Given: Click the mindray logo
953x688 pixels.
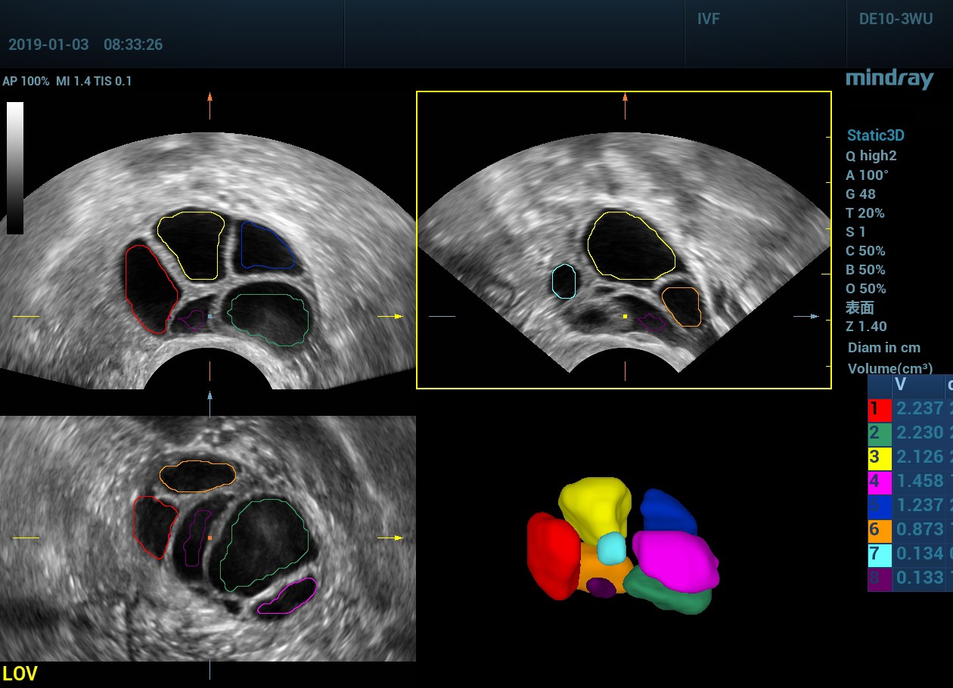Looking at the screenshot, I should pyautogui.click(x=889, y=79).
